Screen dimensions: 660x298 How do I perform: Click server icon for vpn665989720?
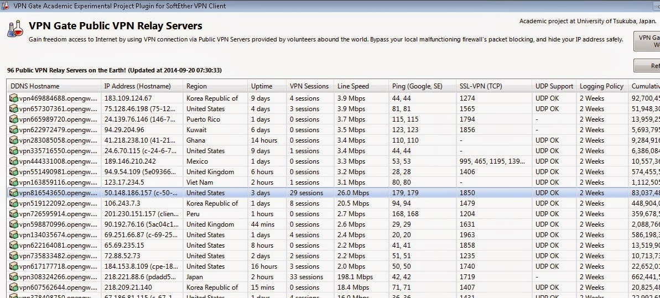(x=13, y=119)
